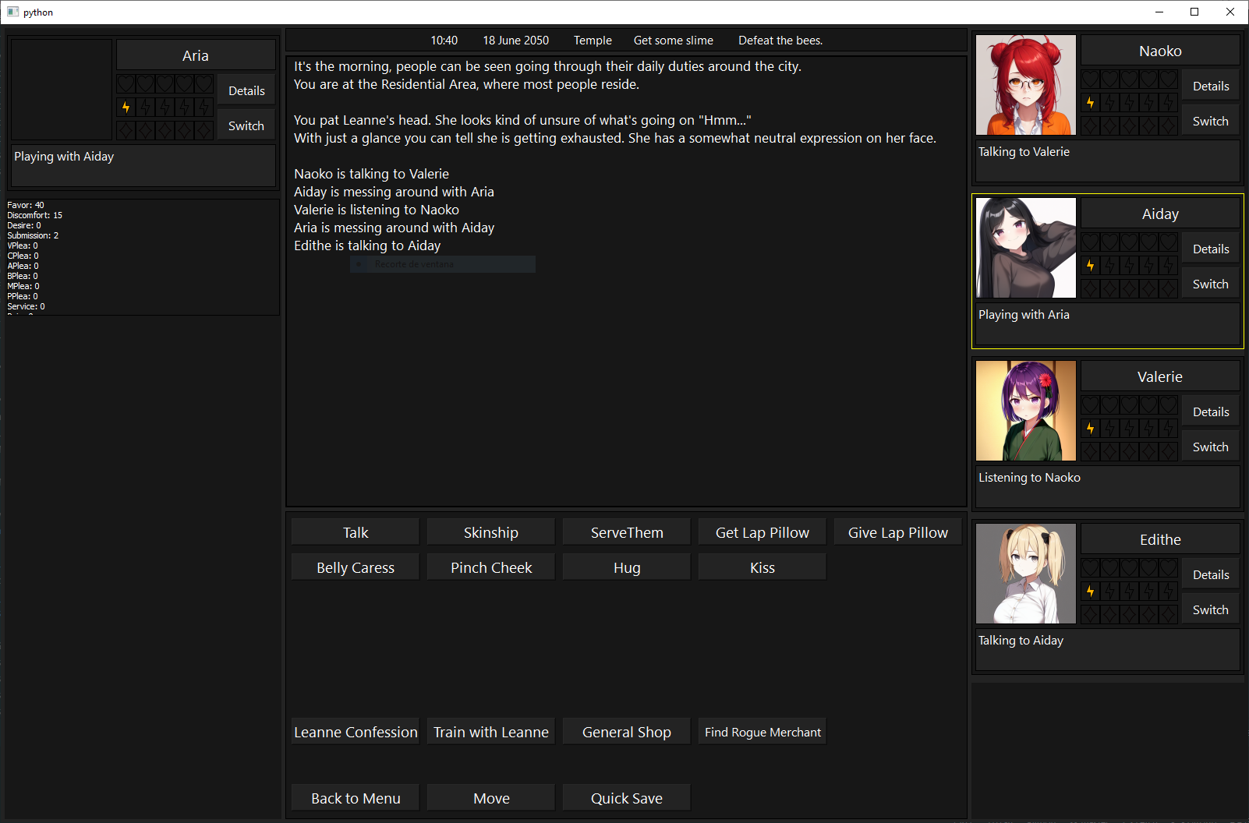Click the Temple location in top bar
Screen dimensions: 1249x823
(x=593, y=41)
